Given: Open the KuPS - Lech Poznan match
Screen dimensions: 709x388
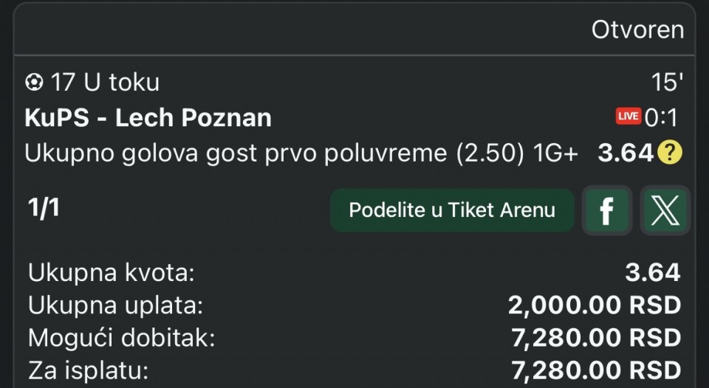Looking at the screenshot, I should [148, 117].
